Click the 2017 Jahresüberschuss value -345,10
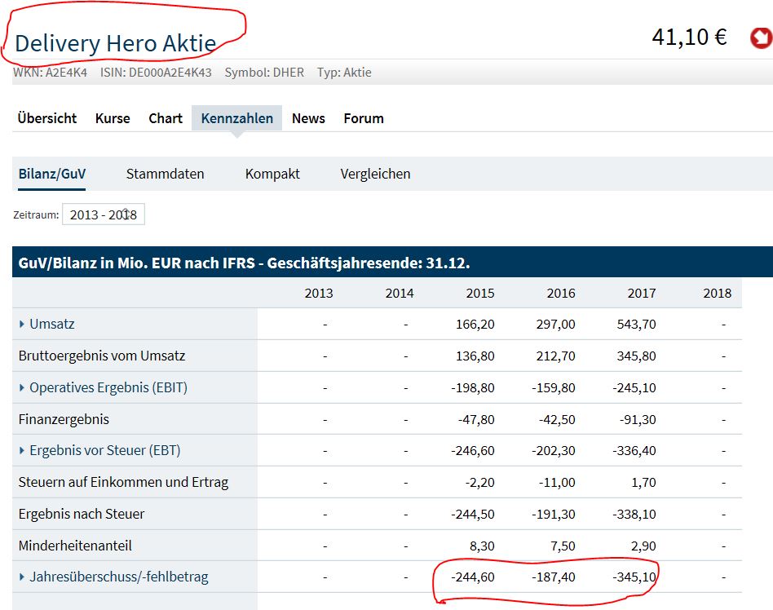The image size is (773, 610). (634, 577)
